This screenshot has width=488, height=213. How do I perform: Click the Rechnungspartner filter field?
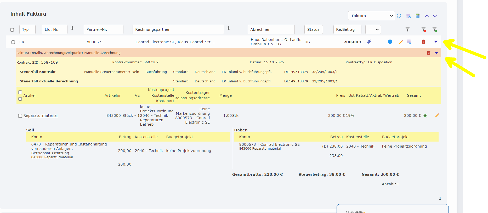(x=178, y=29)
